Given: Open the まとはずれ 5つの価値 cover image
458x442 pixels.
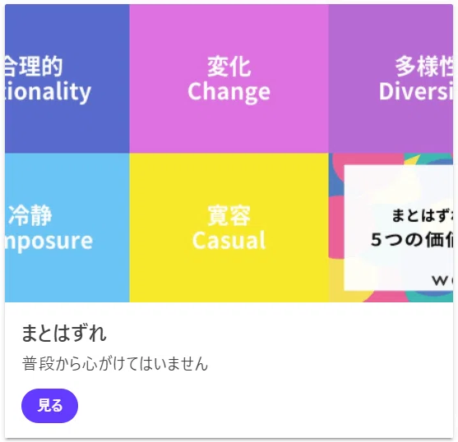Looking at the screenshot, I should [x=391, y=228].
